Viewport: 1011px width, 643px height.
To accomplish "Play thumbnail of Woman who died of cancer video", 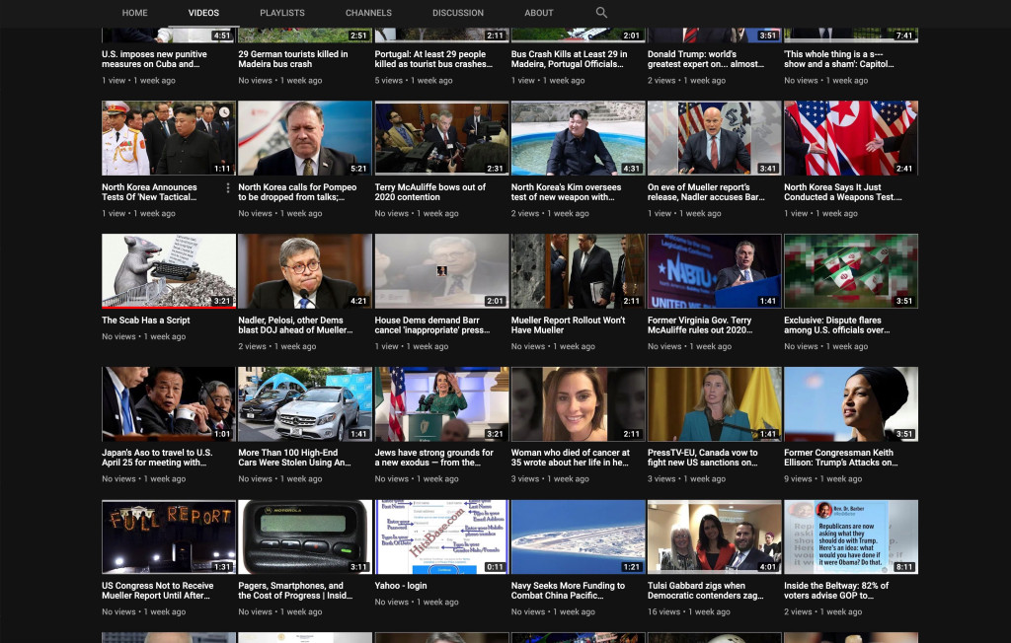I will [579, 404].
